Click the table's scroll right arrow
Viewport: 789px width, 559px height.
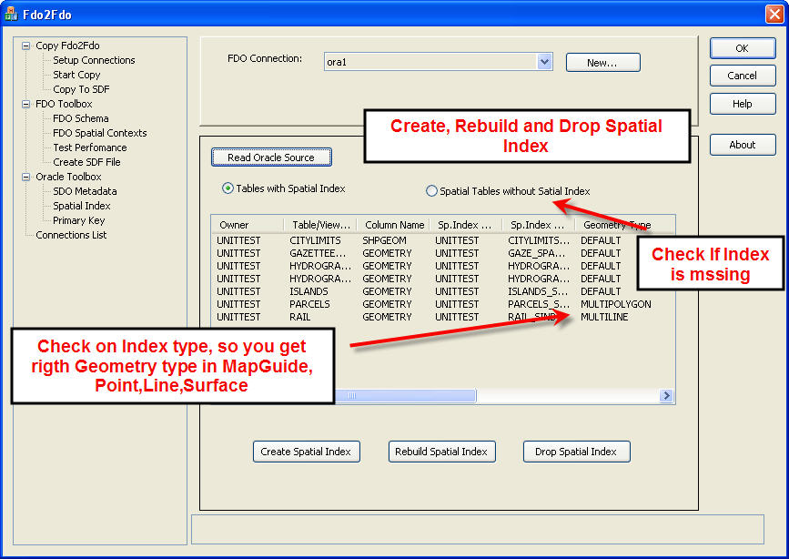pyautogui.click(x=667, y=396)
